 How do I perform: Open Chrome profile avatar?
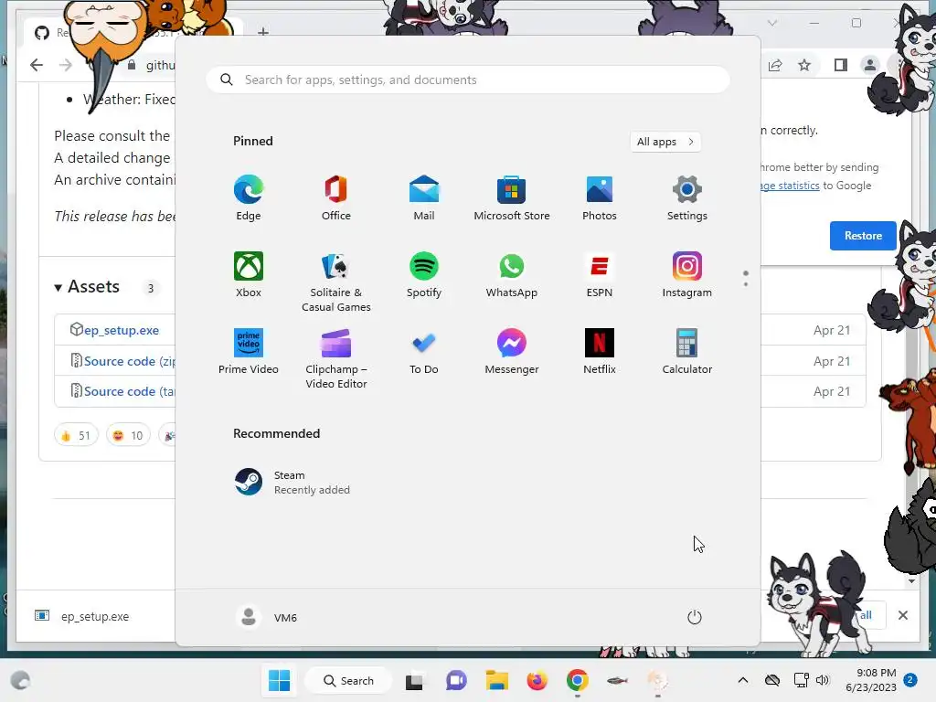[870, 65]
